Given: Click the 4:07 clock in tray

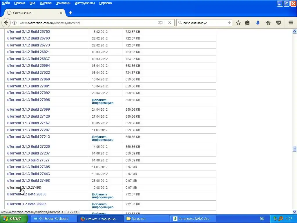Looking at the screenshot, I should (x=289, y=219).
